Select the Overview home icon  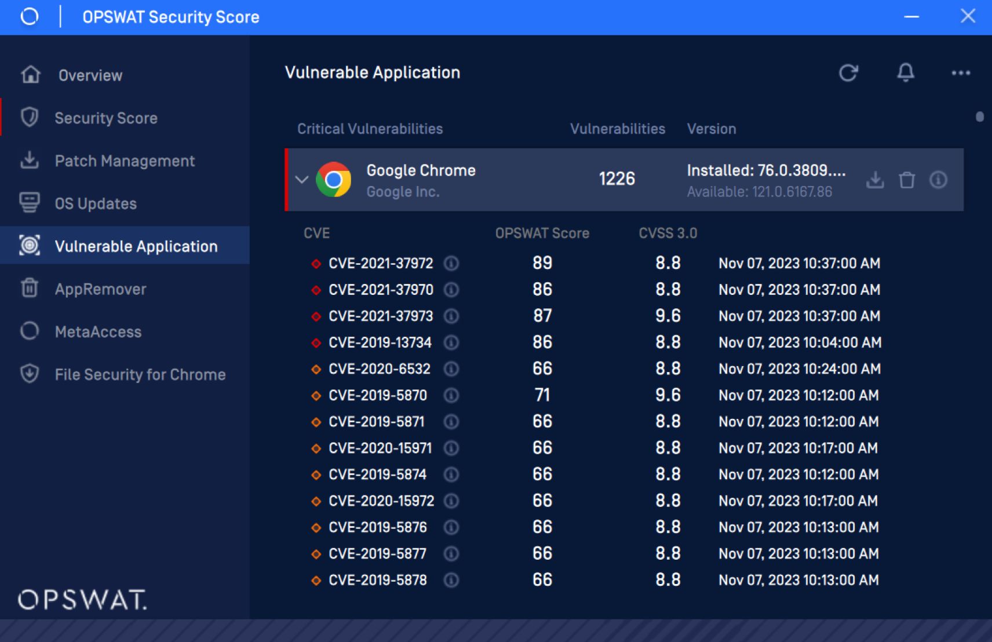tap(30, 74)
